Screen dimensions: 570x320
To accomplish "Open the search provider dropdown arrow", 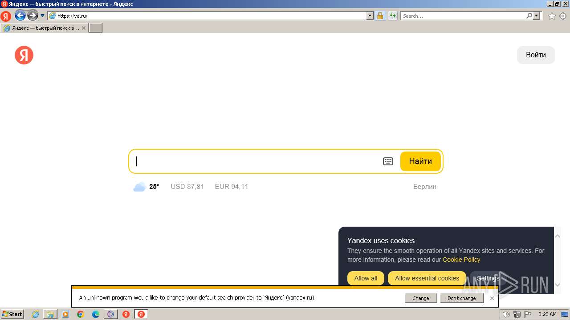I will coord(537,16).
